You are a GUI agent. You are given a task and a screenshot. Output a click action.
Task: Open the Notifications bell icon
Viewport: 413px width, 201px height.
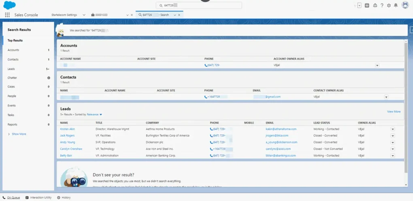[x=396, y=5]
